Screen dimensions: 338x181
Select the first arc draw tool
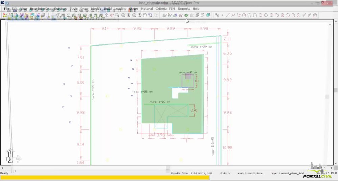click(277, 15)
